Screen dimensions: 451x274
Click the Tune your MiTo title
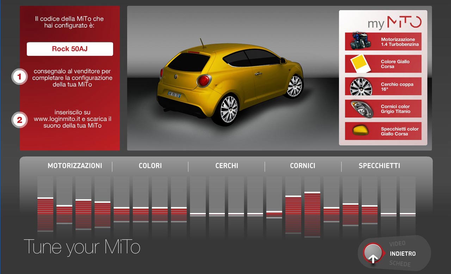(x=82, y=247)
